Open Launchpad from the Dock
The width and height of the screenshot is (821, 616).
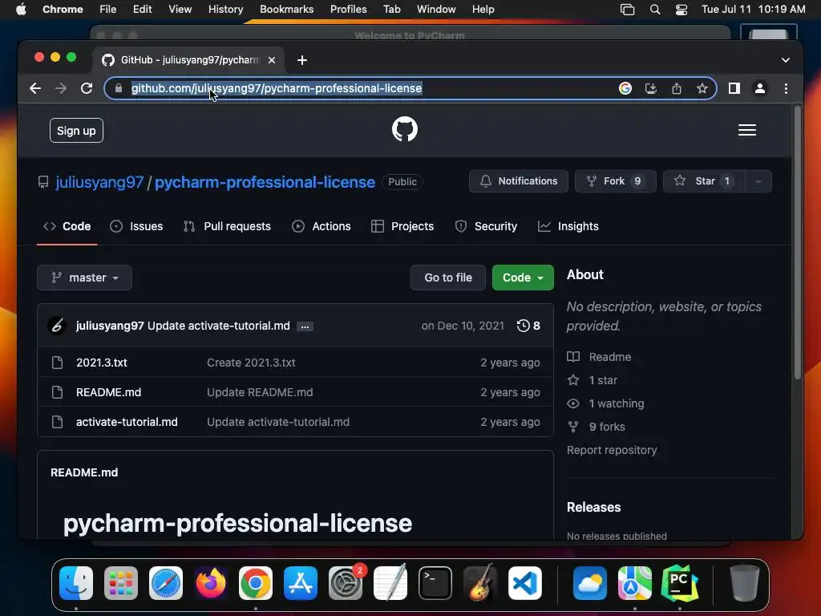(x=121, y=583)
